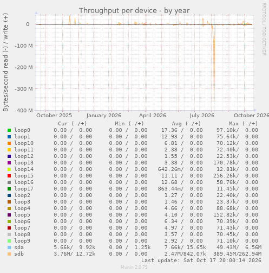Click loop15 max value 256.26k
The width and height of the screenshot is (269, 273).
(x=225, y=176)
